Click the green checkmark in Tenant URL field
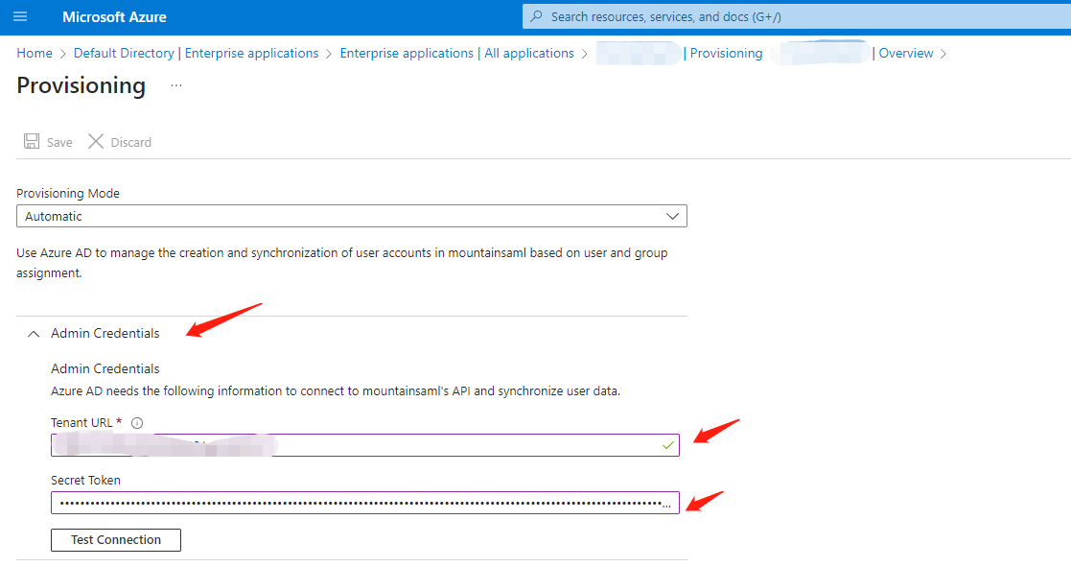Screen dimensions: 1071x567 [x=668, y=445]
